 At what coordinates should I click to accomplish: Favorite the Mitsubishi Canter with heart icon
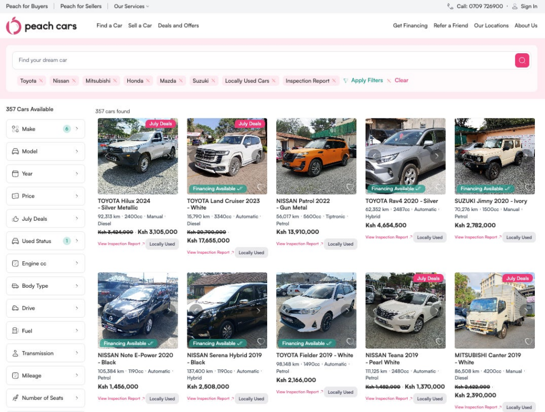click(x=529, y=342)
